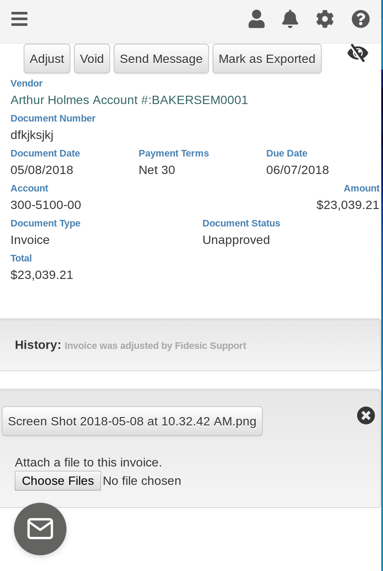Screen dimensions: 383x571
Task: Click Choose Files to attach a file
Action: [58, 480]
